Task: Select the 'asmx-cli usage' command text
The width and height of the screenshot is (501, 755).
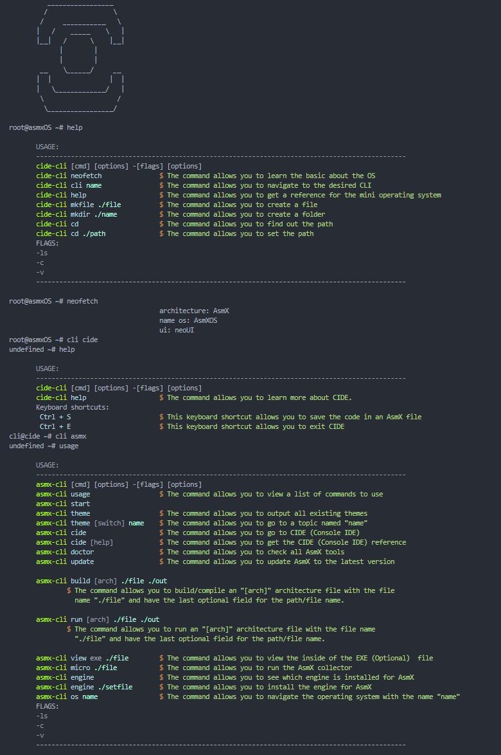Action: coord(63,494)
